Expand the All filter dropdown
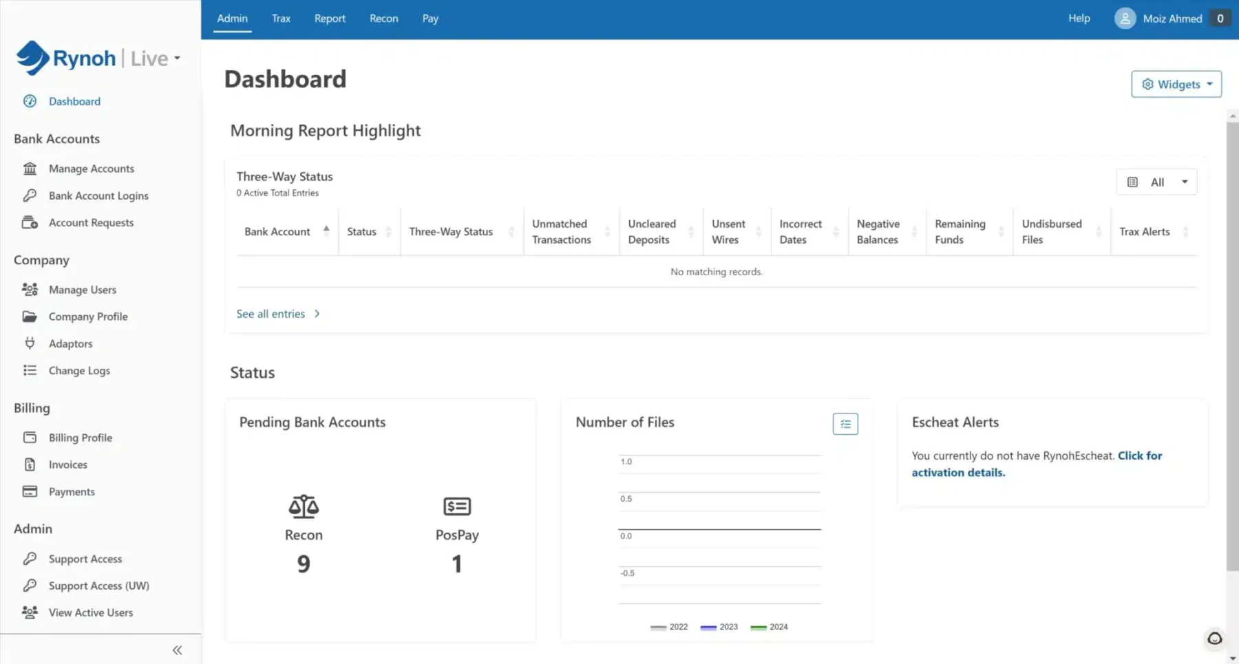The image size is (1239, 664). click(x=1156, y=182)
